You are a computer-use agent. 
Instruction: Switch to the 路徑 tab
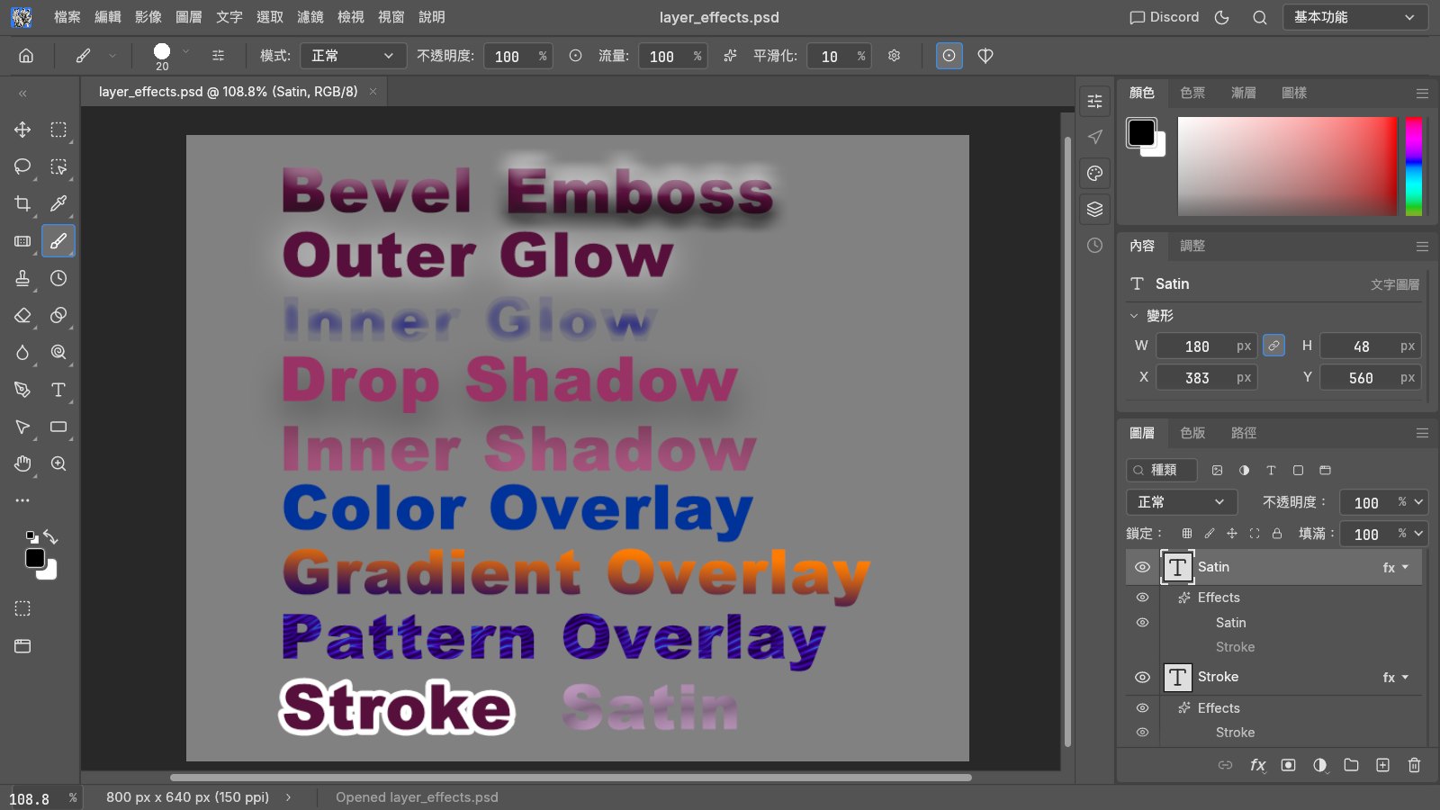click(x=1244, y=433)
